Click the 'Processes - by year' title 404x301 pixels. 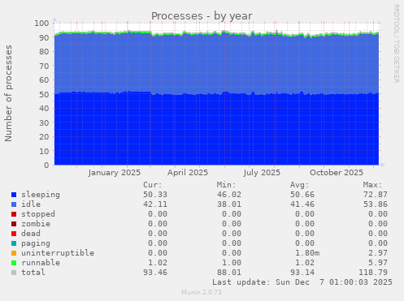coord(202,16)
